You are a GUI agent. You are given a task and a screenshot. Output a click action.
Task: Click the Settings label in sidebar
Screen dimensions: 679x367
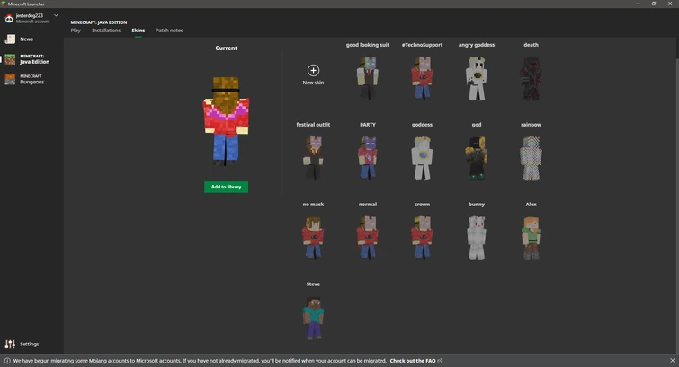30,344
